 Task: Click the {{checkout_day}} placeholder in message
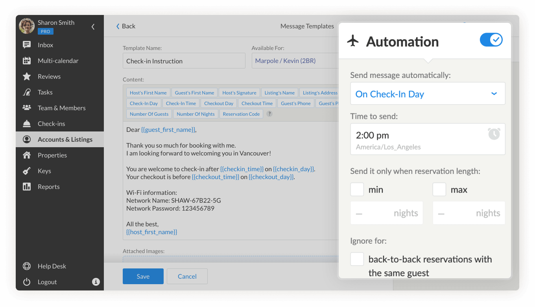click(x=271, y=177)
